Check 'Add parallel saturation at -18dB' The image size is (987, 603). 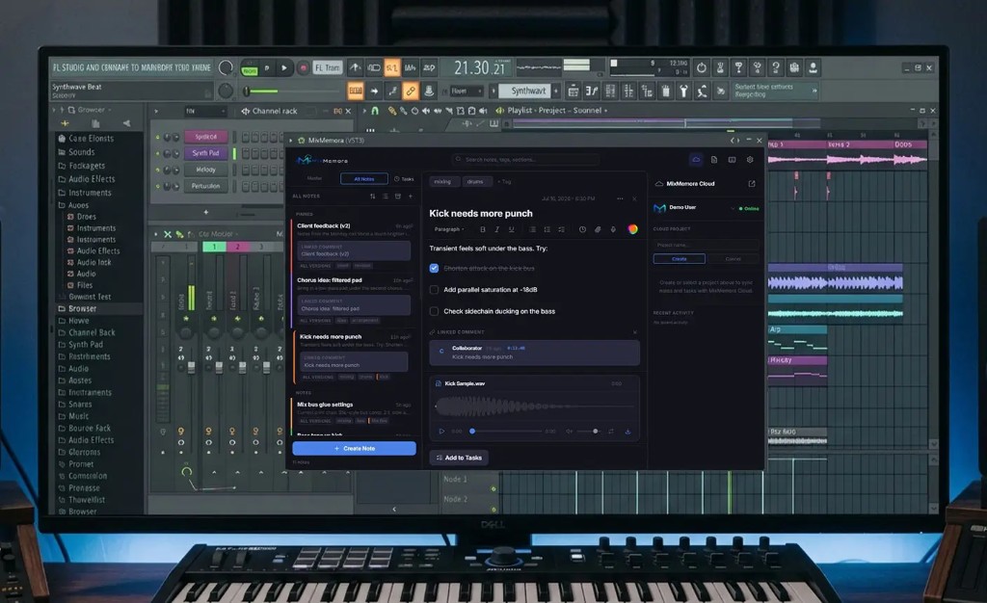[434, 290]
